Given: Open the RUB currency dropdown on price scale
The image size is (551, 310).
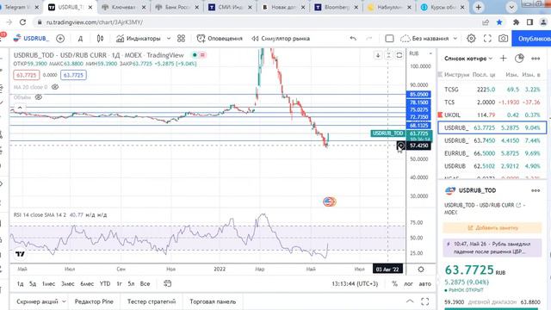Looking at the screenshot, I should point(420,53).
